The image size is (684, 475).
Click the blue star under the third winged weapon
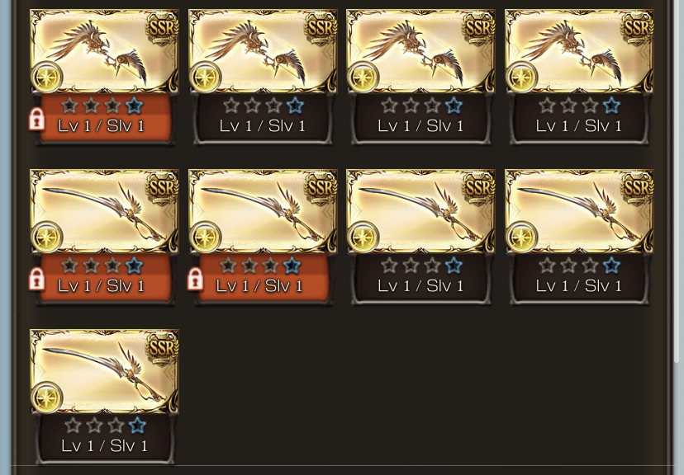pyautogui.click(x=454, y=106)
